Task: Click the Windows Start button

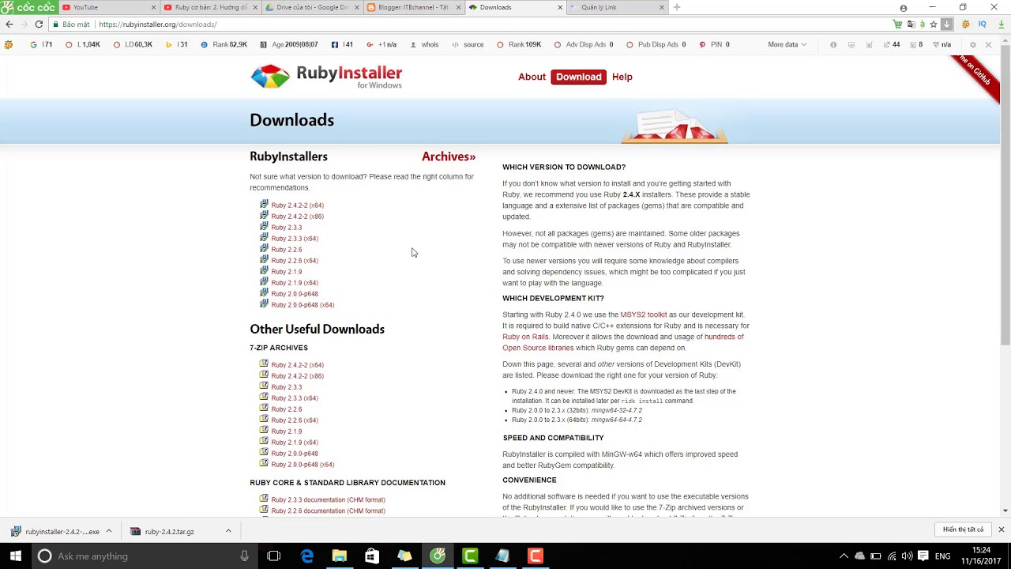Action: tap(15, 556)
